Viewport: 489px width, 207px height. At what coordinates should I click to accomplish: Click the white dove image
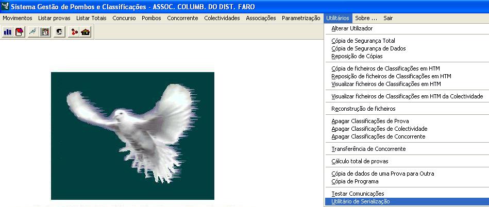tap(132, 135)
